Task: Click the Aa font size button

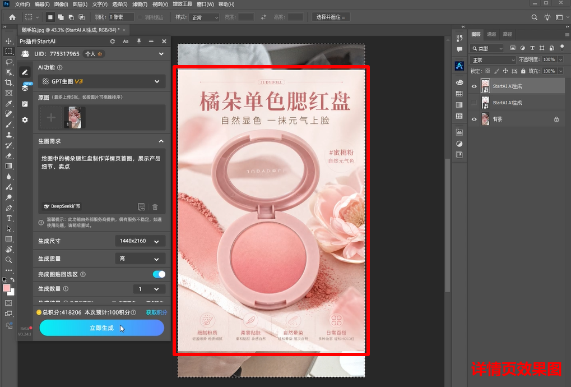Action: [126, 42]
